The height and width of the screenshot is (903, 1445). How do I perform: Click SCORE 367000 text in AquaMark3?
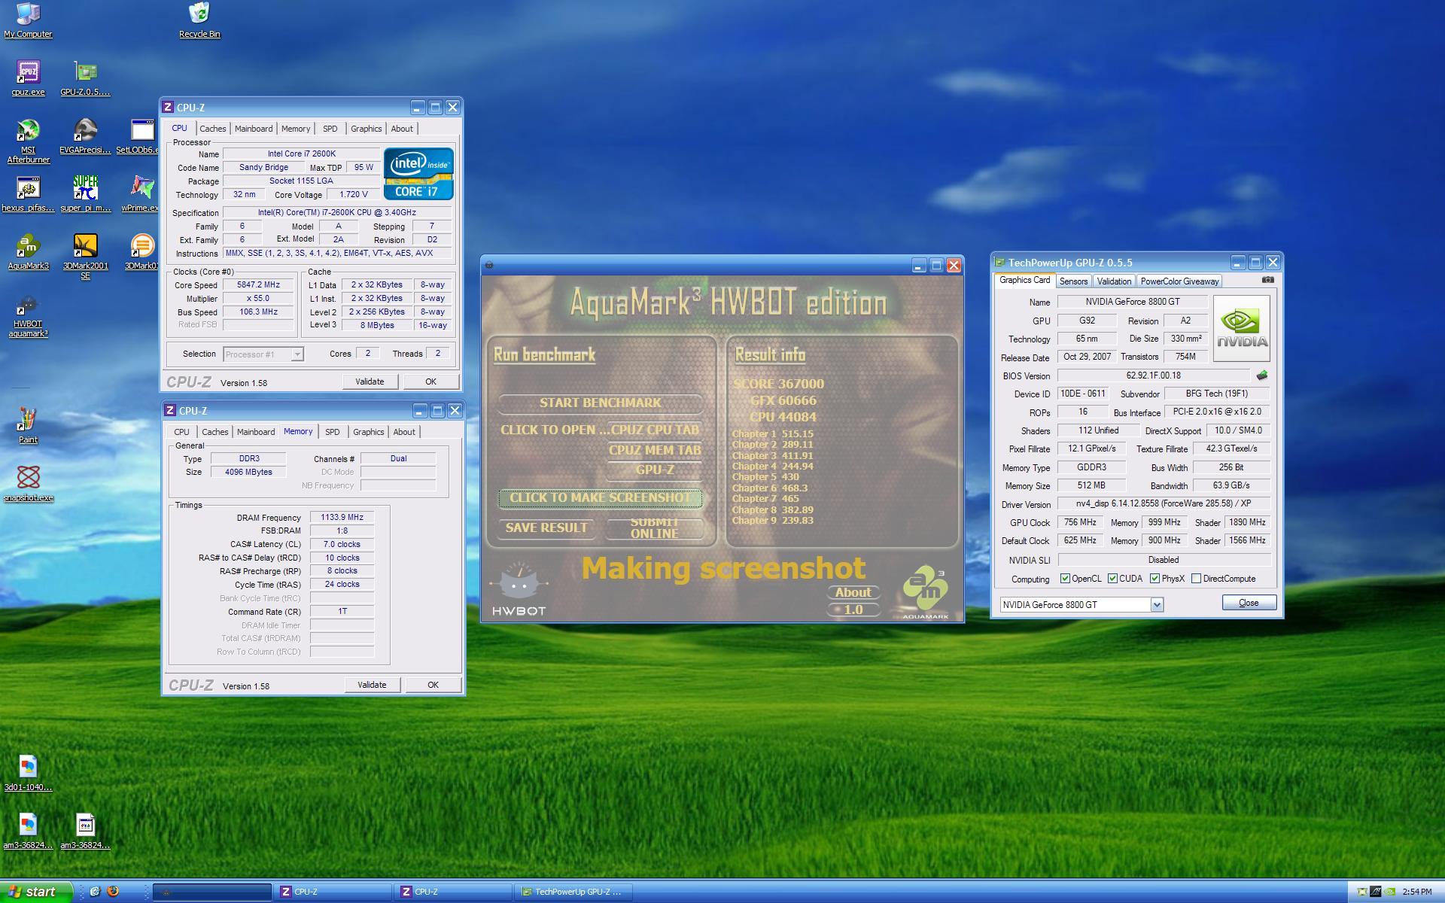click(778, 384)
